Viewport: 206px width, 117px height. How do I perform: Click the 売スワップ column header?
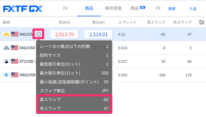click(x=182, y=22)
